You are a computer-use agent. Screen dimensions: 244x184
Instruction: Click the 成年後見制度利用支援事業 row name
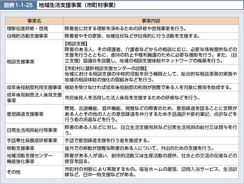point(34,87)
